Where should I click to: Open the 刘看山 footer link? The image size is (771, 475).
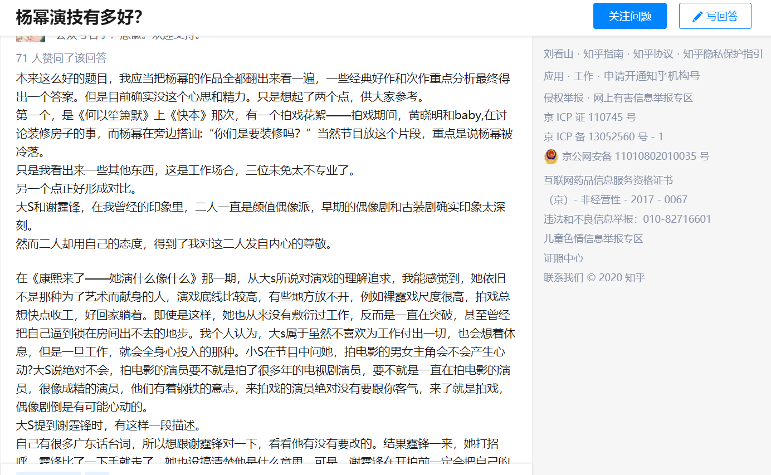[558, 54]
